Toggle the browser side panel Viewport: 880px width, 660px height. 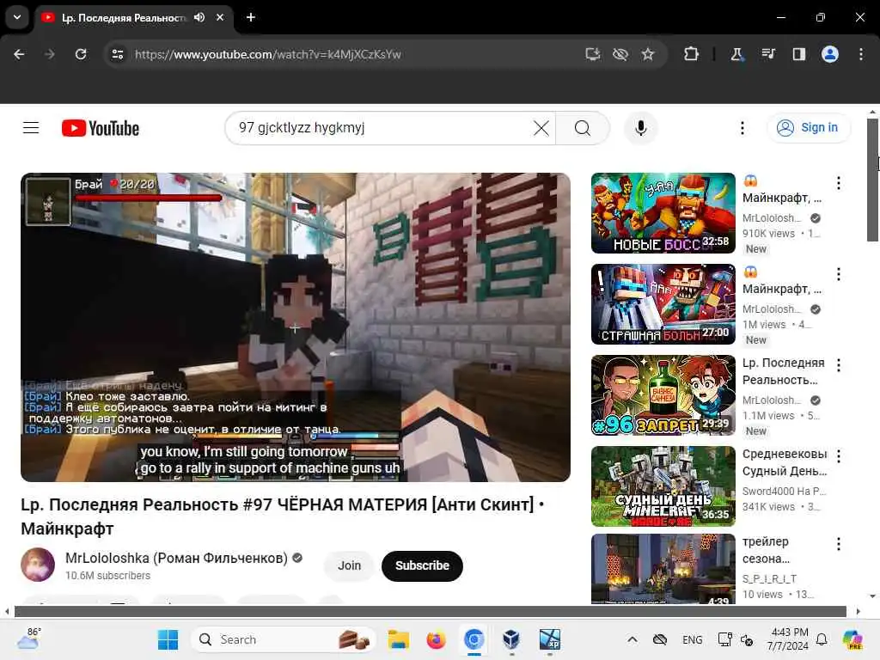[x=798, y=54]
